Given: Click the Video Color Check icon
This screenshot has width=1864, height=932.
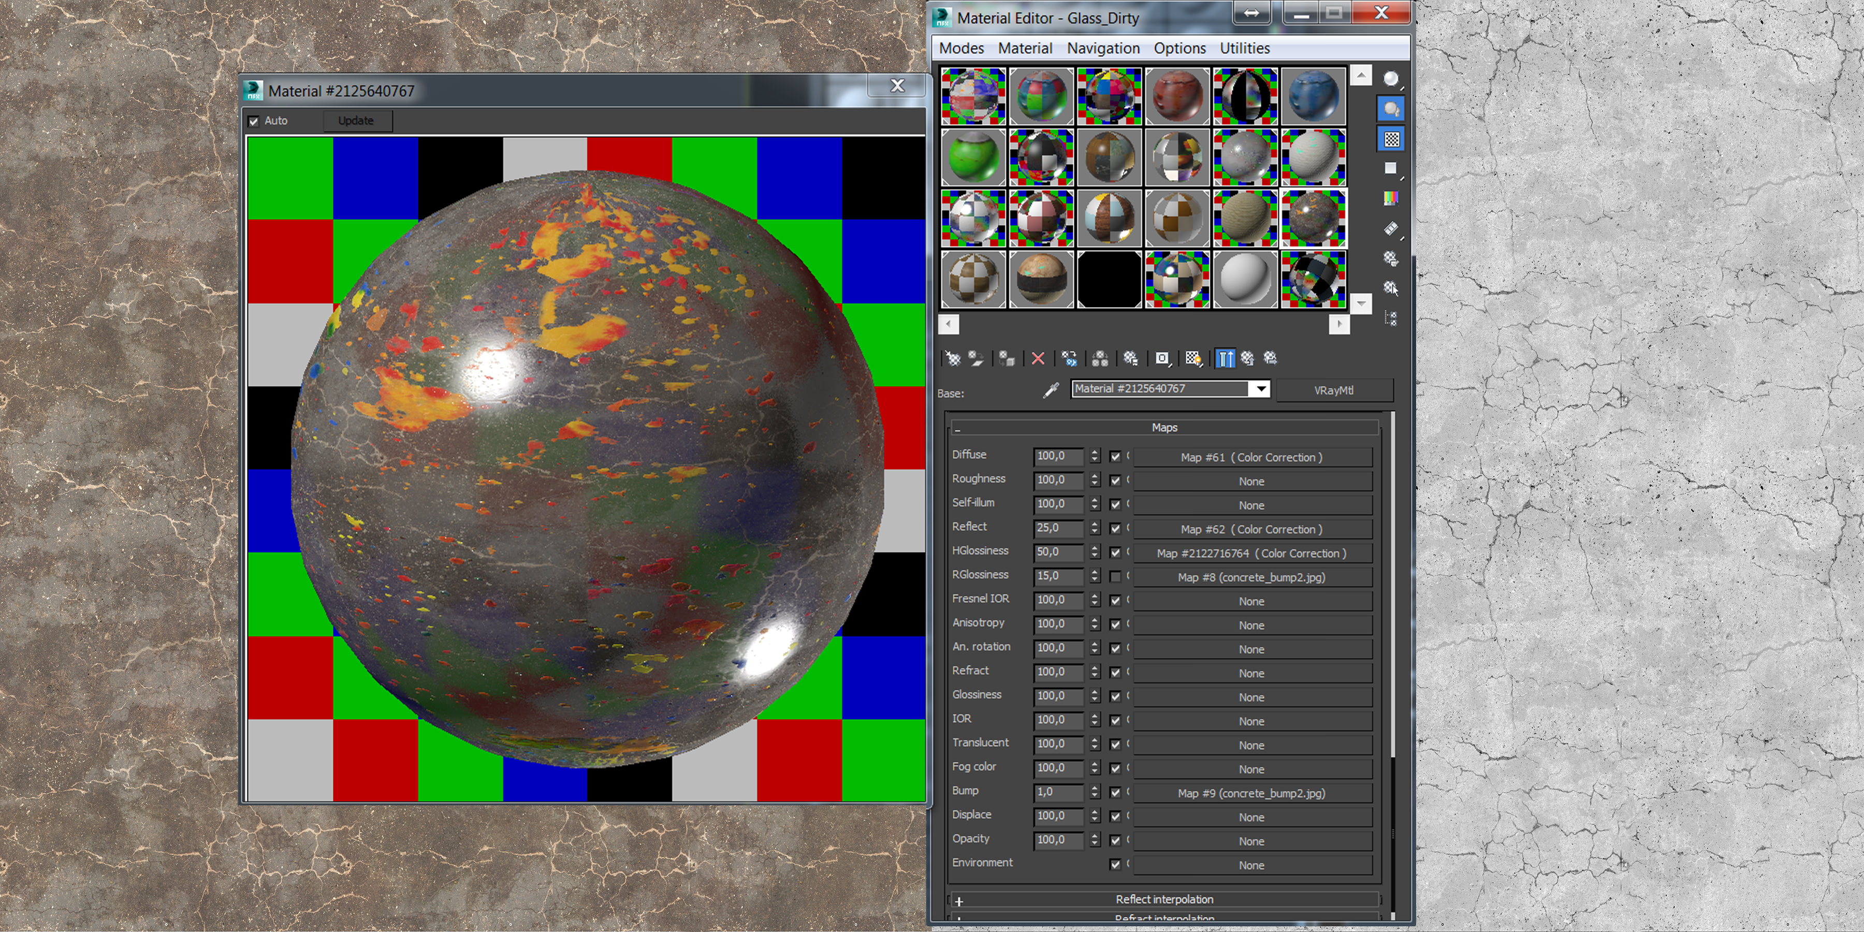Looking at the screenshot, I should tap(1391, 198).
